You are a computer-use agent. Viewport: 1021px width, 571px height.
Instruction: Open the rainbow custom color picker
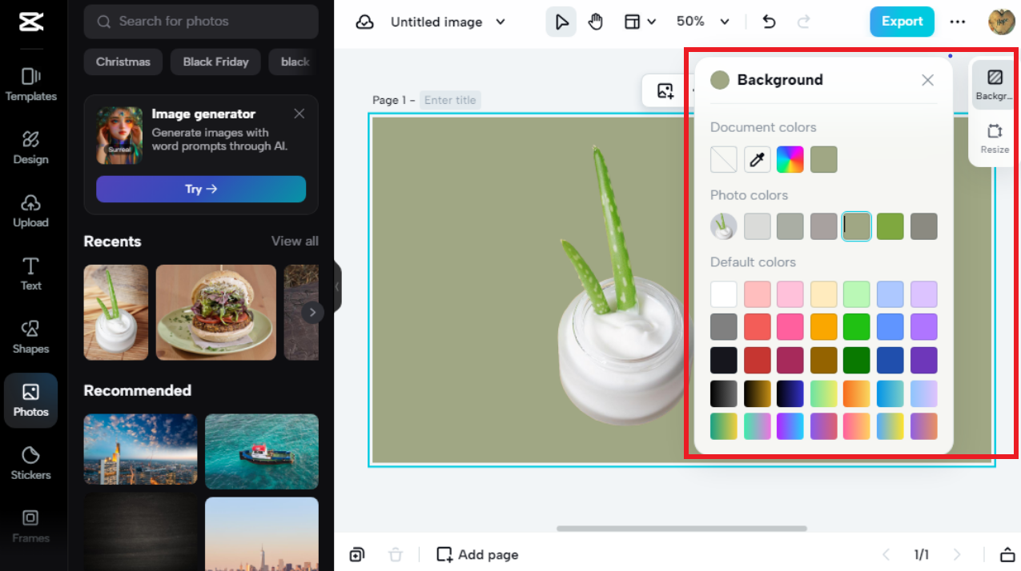[790, 159]
